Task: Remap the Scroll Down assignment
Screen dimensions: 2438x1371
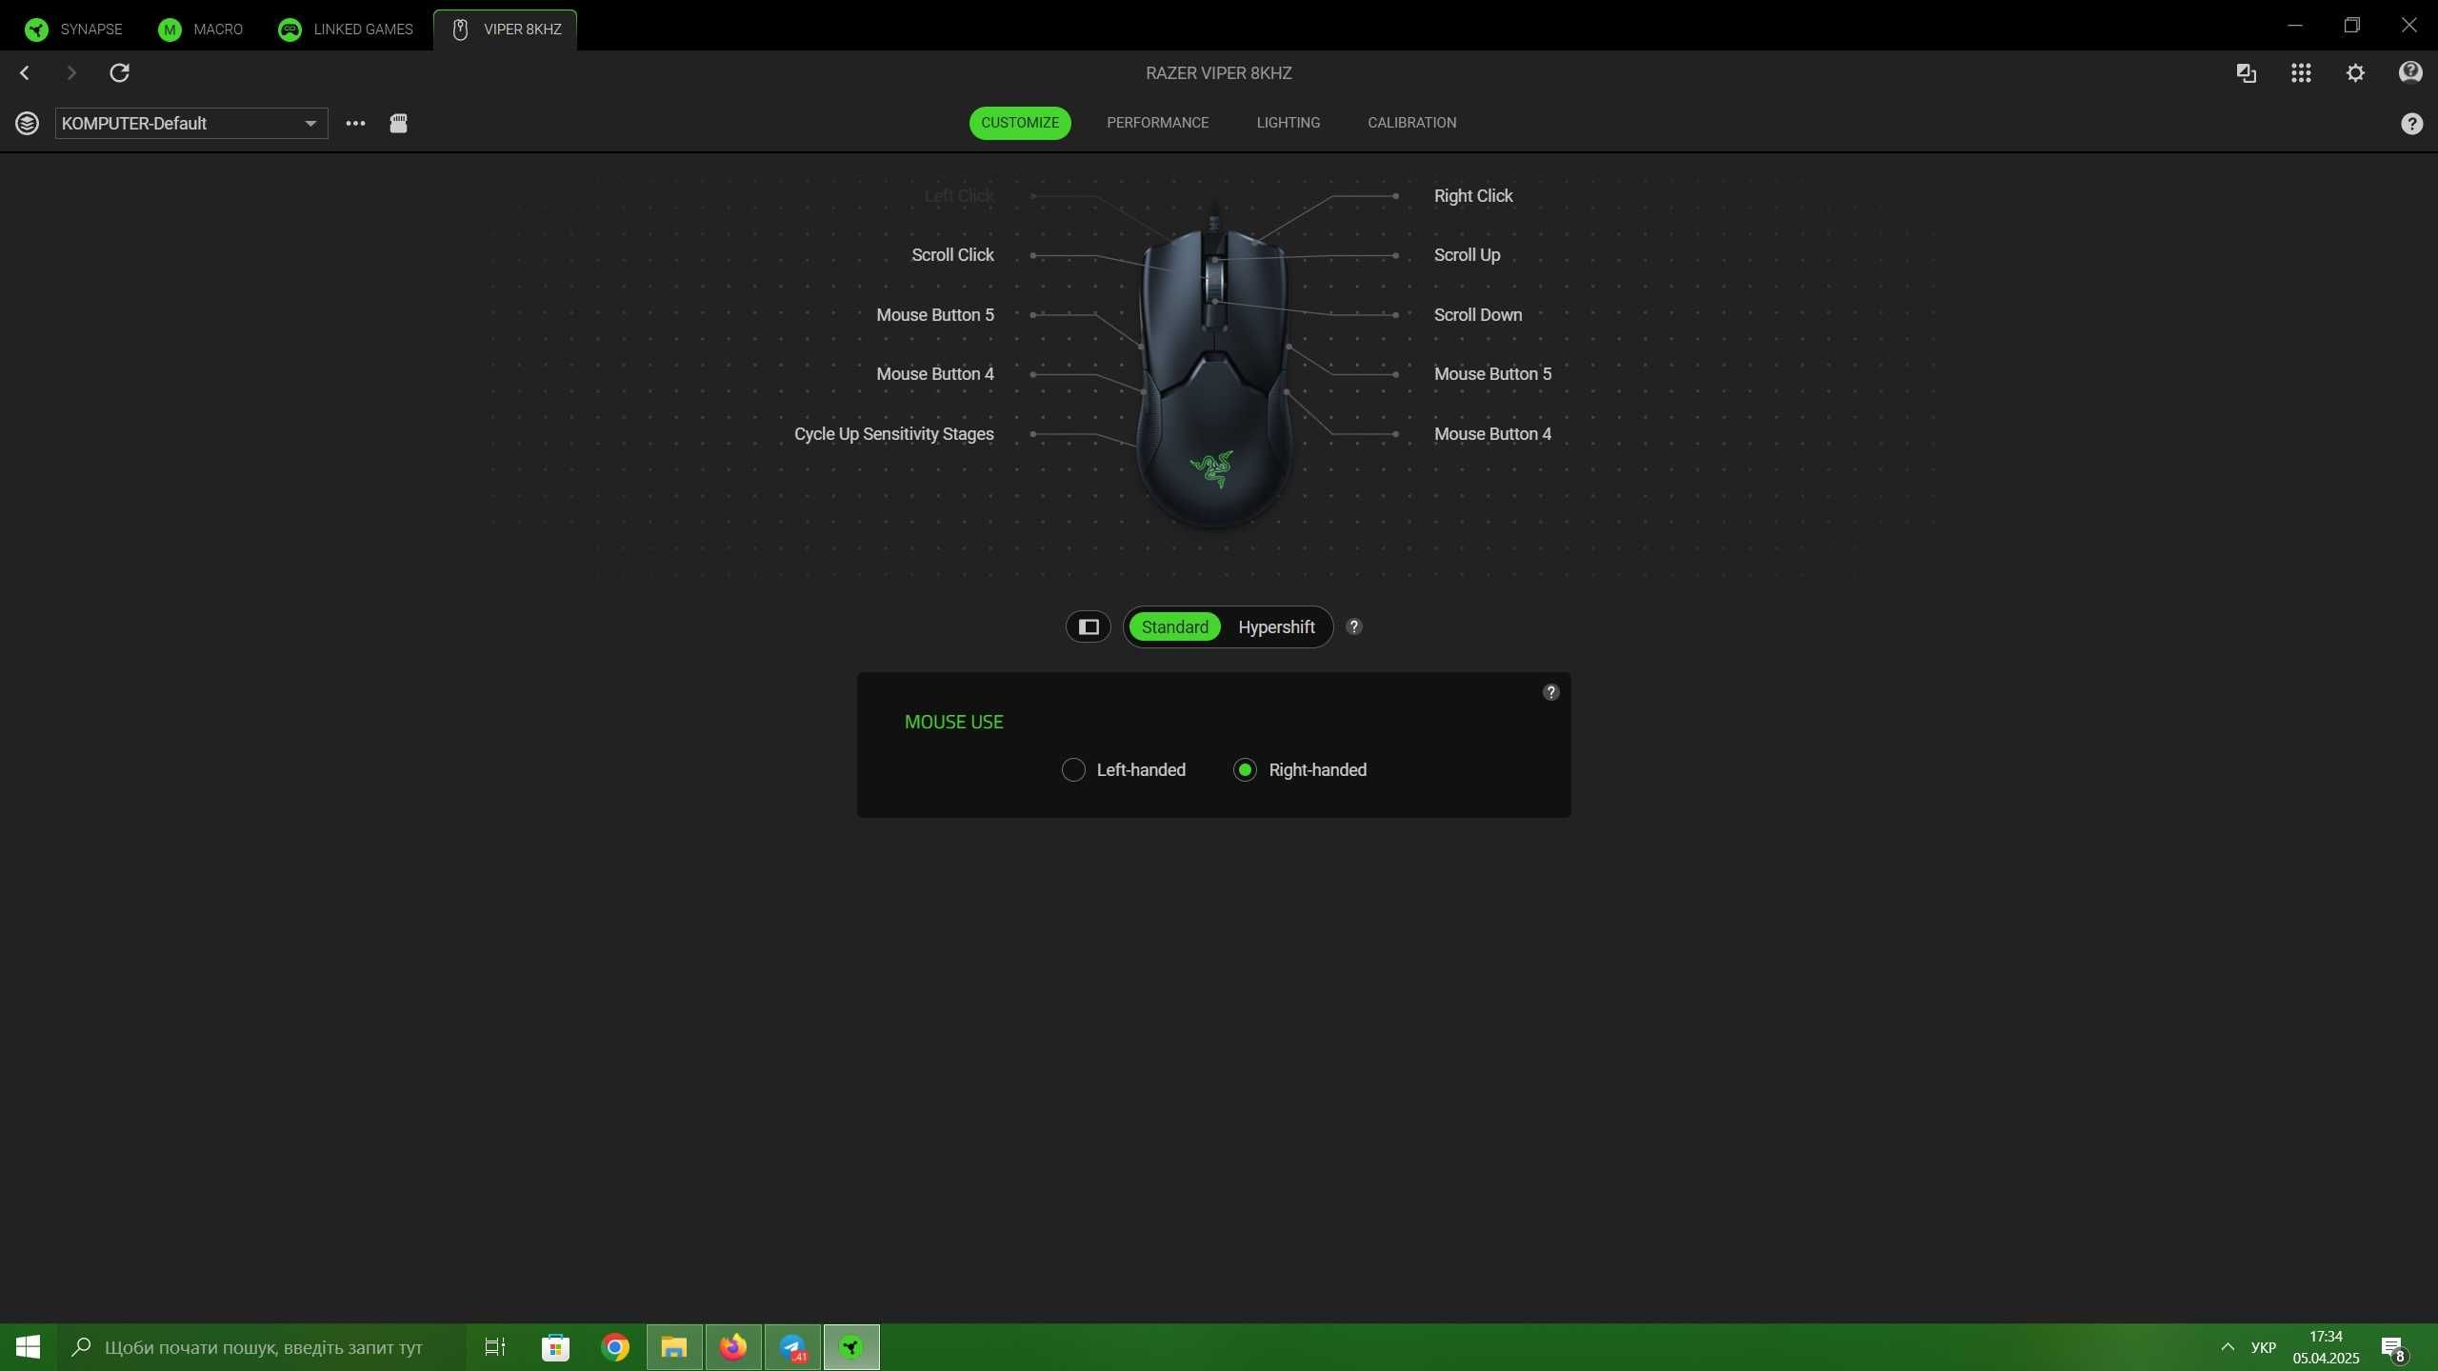Action: click(1478, 315)
